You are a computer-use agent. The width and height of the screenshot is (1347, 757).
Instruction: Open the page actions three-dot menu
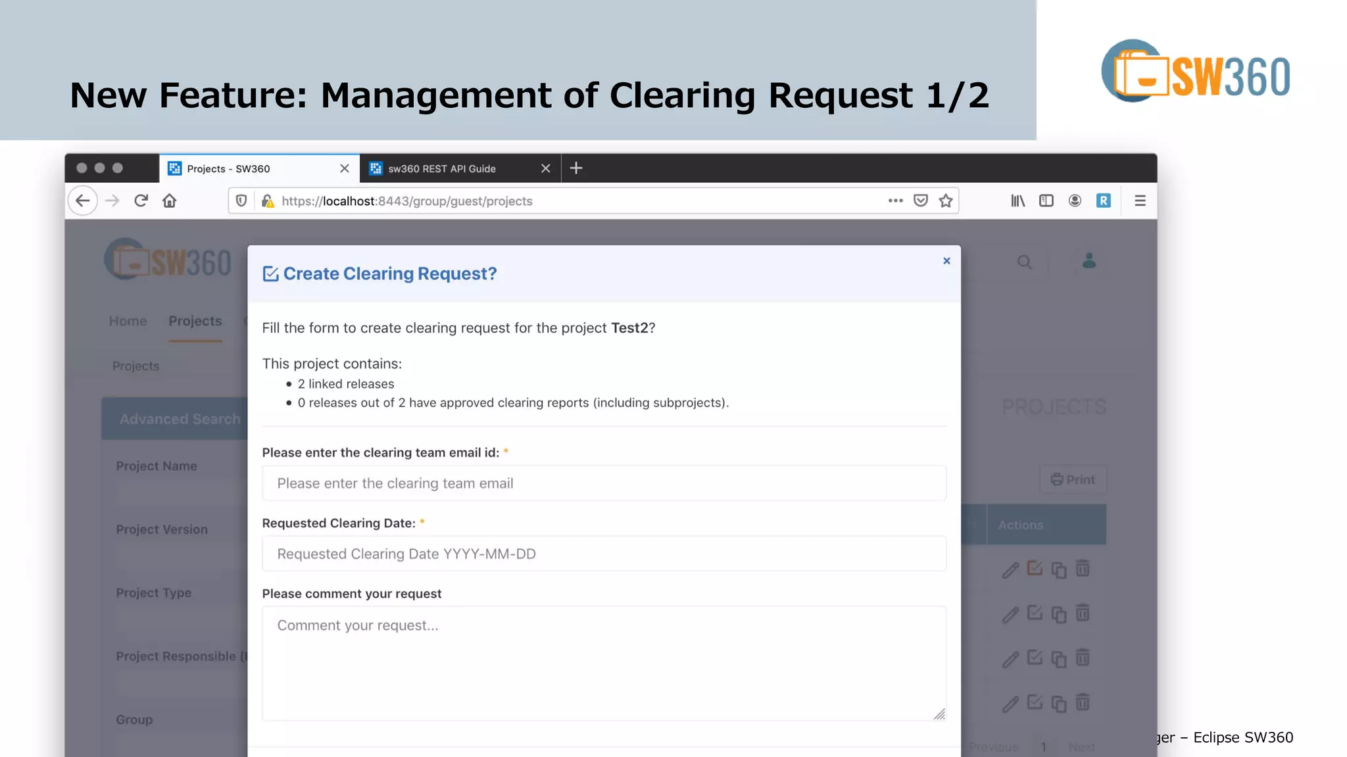tap(895, 201)
